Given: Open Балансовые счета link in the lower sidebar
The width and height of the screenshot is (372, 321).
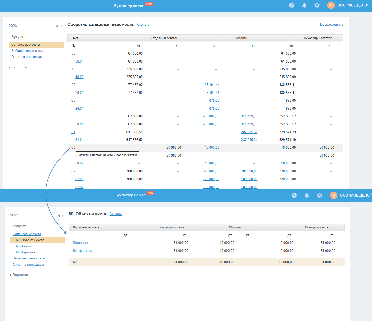Looking at the screenshot, I should pyautogui.click(x=27, y=234).
